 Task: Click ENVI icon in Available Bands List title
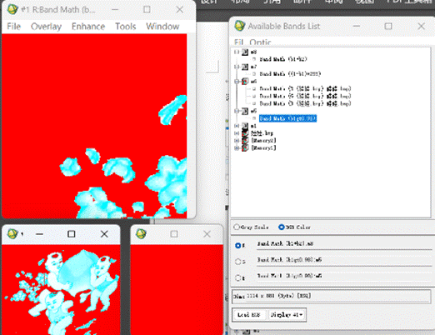[239, 26]
